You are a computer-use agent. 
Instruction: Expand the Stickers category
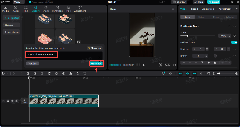[11, 25]
